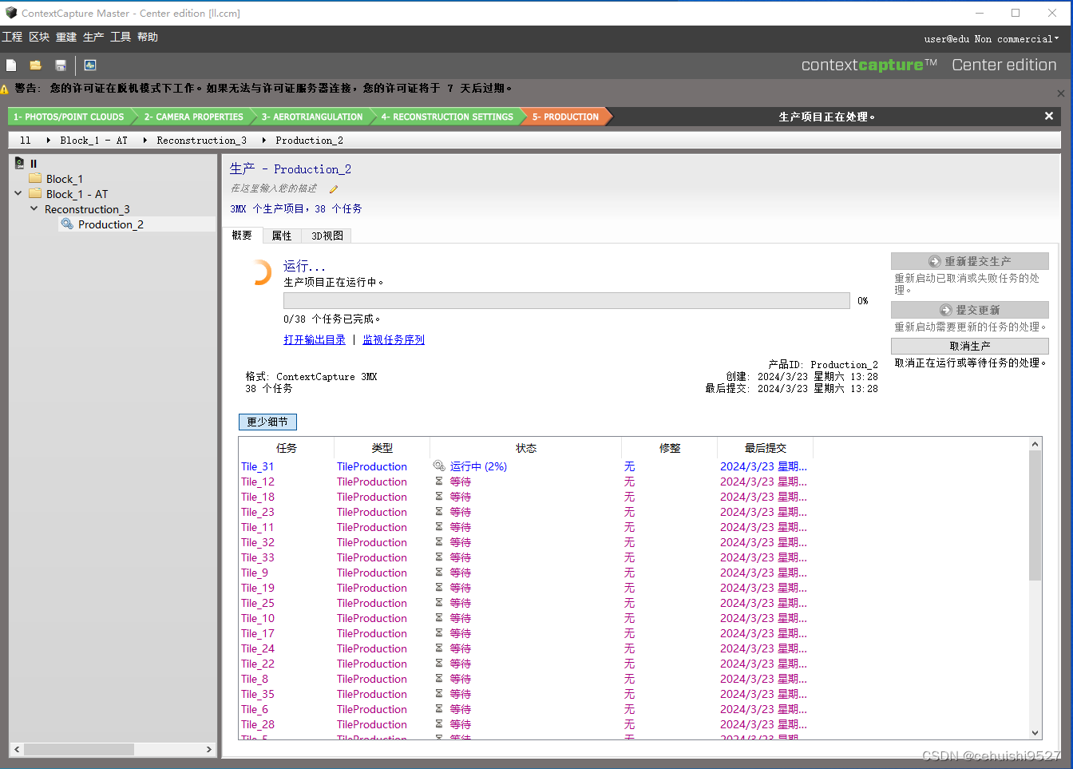
Task: Click the warning triangle icon in license bar
Action: click(x=5, y=89)
